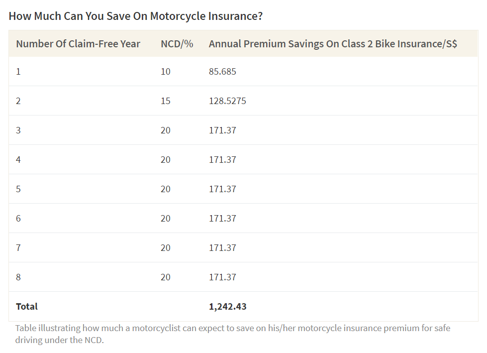Click claim-free year number 7
487x353 pixels.
18,247
